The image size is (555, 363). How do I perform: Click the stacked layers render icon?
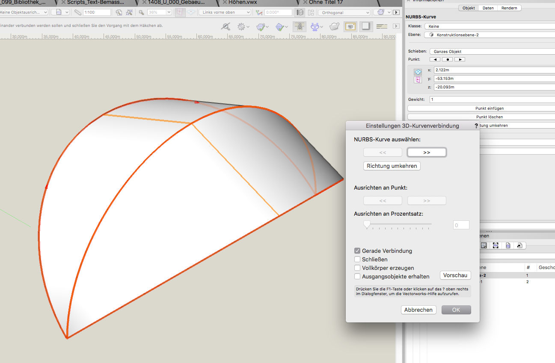pyautogui.click(x=300, y=12)
